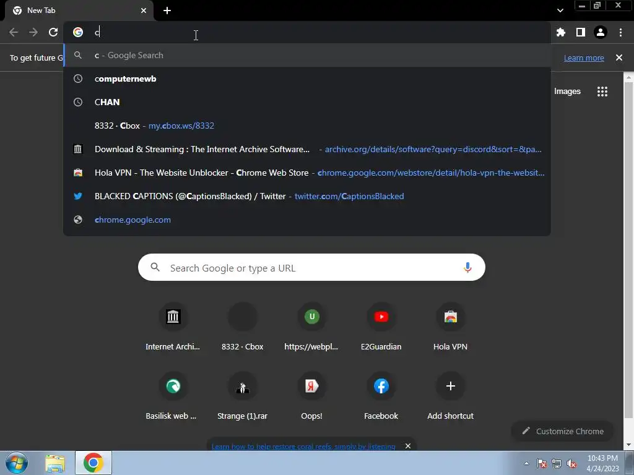Select the computernewb suggestion
Image resolution: width=634 pixels, height=475 pixels.
tap(307, 79)
